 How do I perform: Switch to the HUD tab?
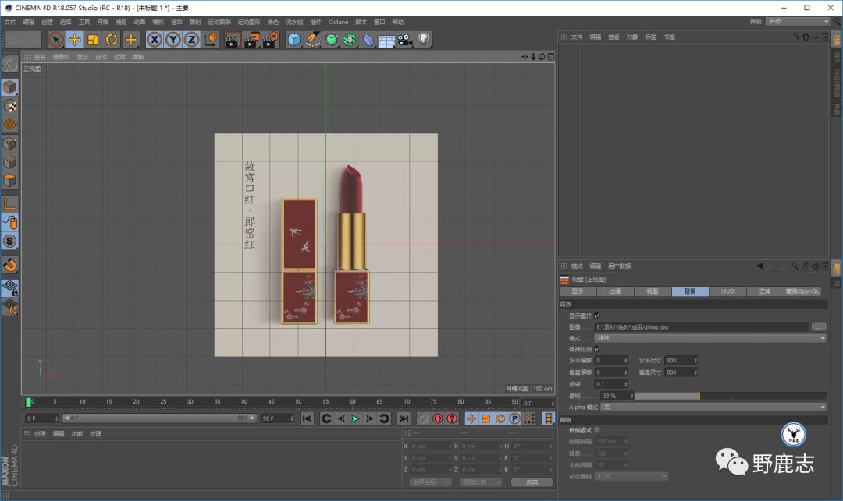point(727,291)
